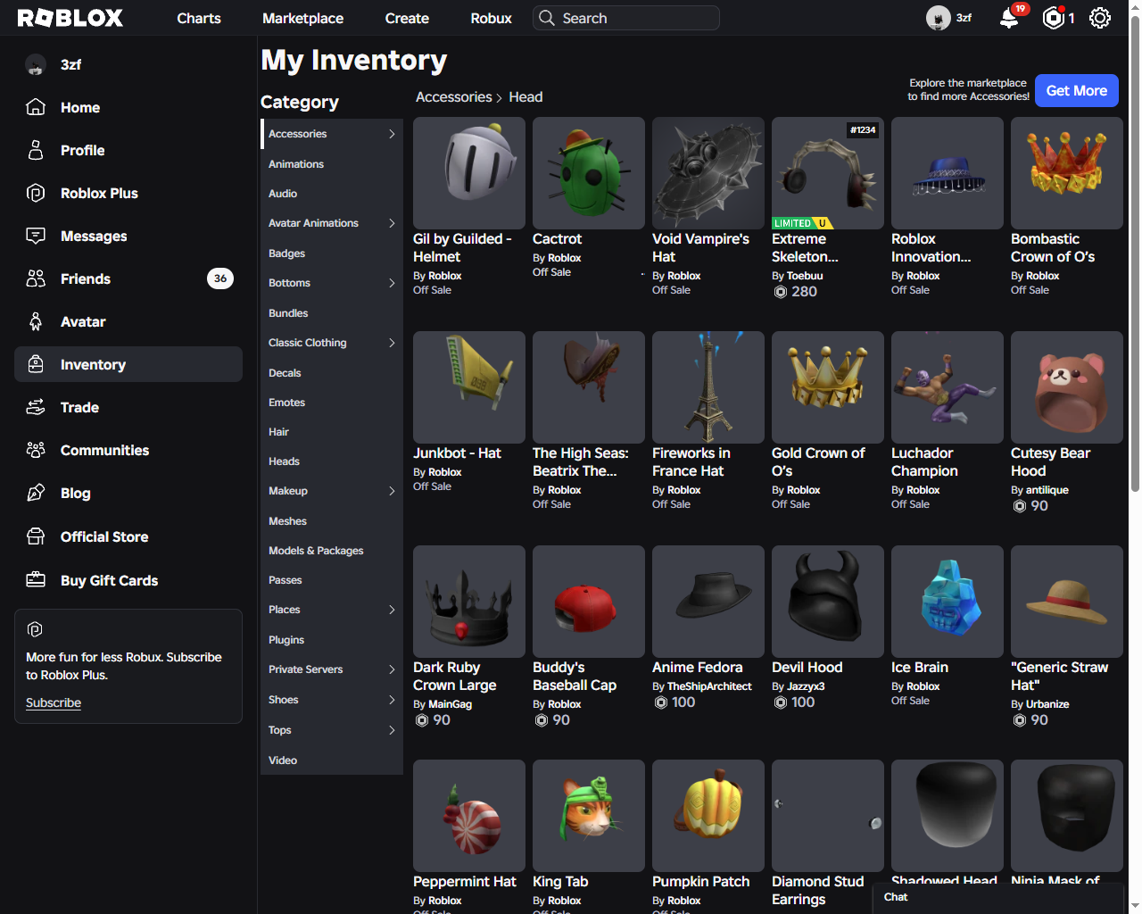This screenshot has height=914, width=1142.
Task: Expand the Places category
Action: [392, 610]
